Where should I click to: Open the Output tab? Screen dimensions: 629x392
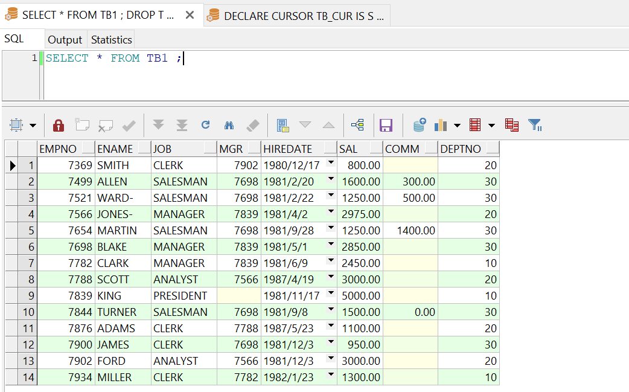(x=65, y=40)
